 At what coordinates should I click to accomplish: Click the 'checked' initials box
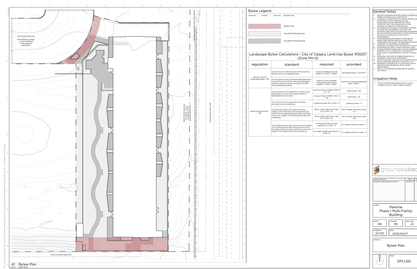coord(395,223)
